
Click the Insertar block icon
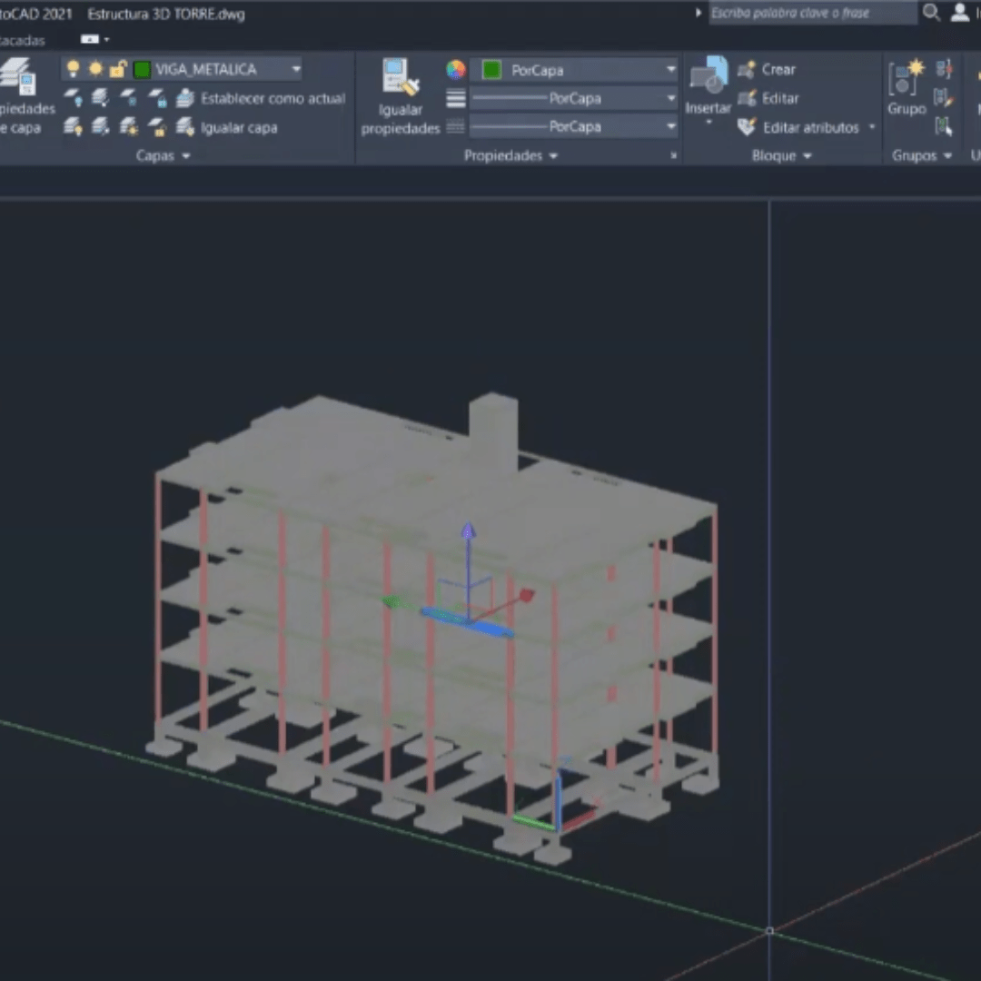tap(708, 76)
